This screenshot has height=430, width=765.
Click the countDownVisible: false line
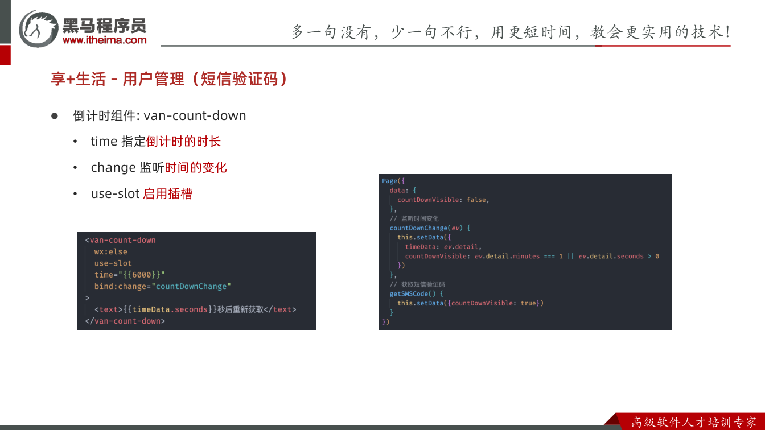pos(443,200)
